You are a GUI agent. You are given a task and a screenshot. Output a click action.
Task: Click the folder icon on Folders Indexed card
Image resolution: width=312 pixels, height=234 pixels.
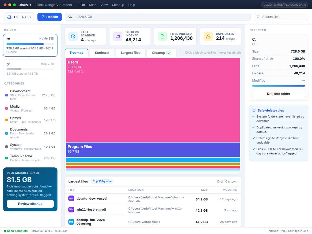click(118, 36)
